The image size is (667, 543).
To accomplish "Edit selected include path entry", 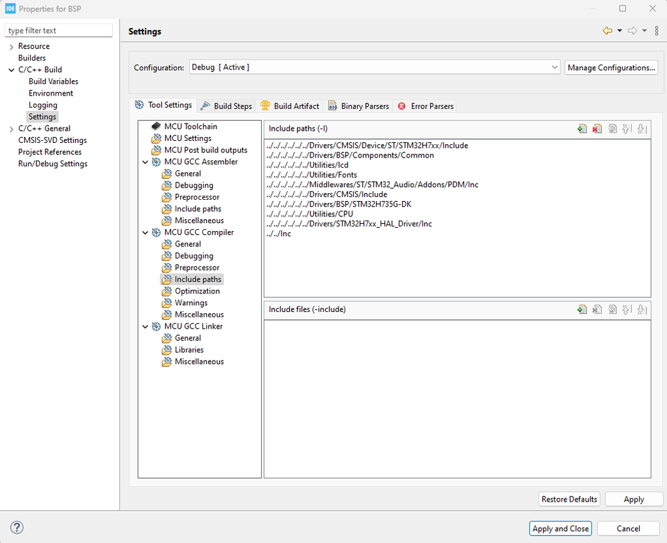I will coord(612,128).
